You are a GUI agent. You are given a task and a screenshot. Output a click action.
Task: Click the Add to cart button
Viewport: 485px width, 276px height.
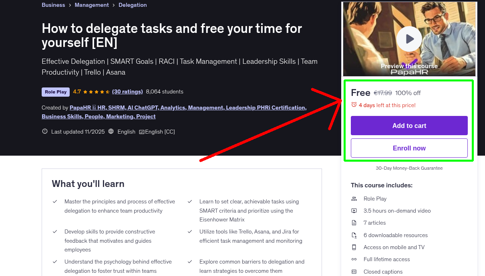[x=409, y=125]
